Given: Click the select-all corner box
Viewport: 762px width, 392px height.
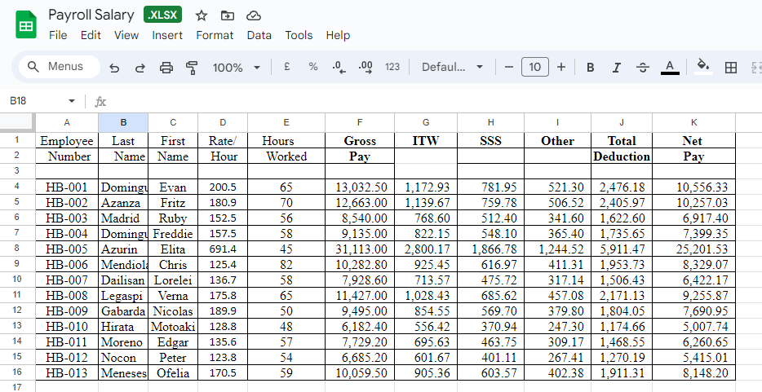Looking at the screenshot, I should pos(17,122).
